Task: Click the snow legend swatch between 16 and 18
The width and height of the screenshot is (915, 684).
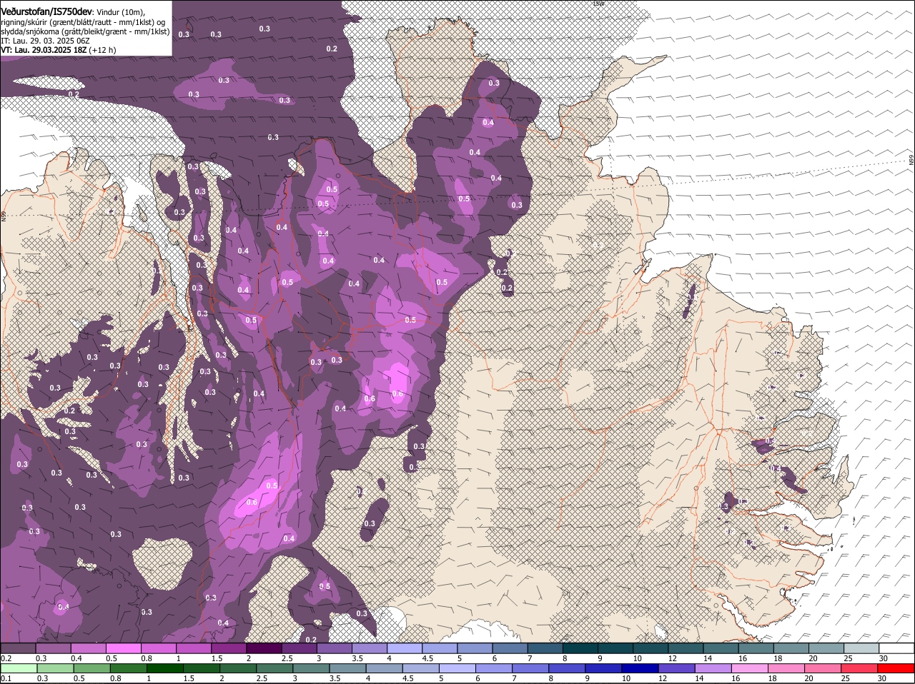Action: pos(754,648)
